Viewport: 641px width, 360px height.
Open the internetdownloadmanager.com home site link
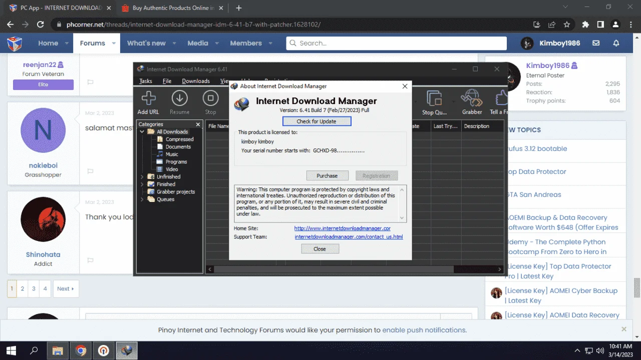point(343,228)
